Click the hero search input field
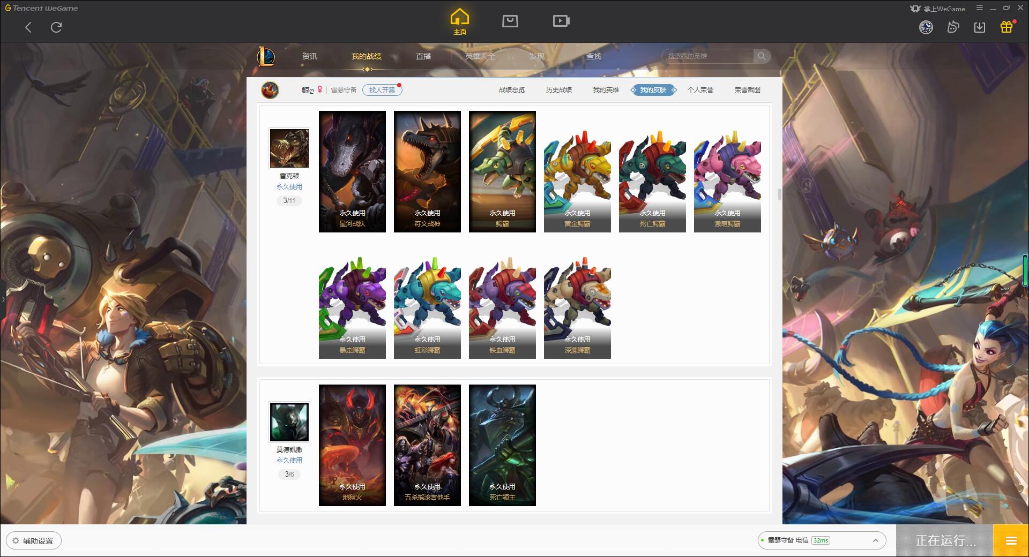1029x557 pixels. point(709,56)
